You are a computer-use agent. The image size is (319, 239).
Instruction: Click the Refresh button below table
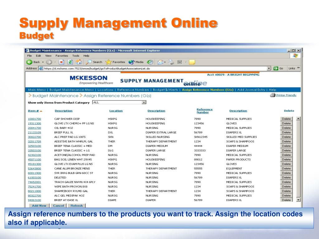tap(77, 206)
